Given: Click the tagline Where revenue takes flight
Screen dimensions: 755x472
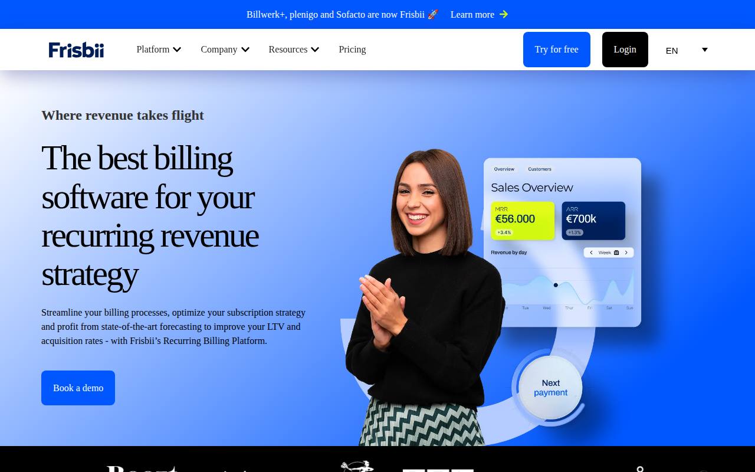Looking at the screenshot, I should coord(123,115).
